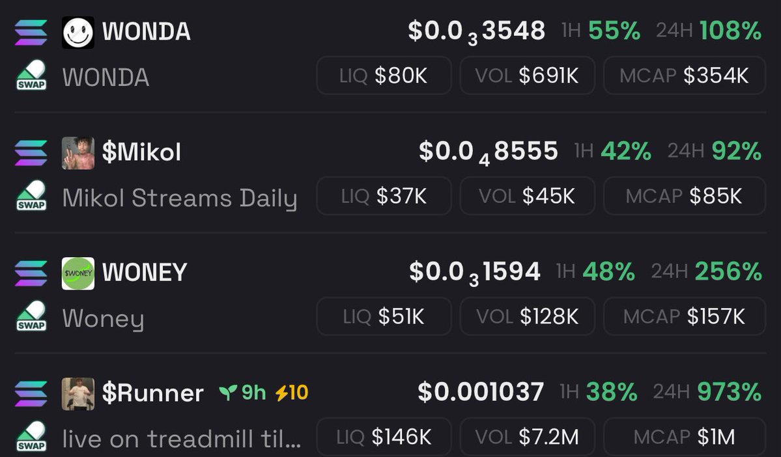
Task: Click the green sprout 9h age badge
Action: click(x=242, y=393)
